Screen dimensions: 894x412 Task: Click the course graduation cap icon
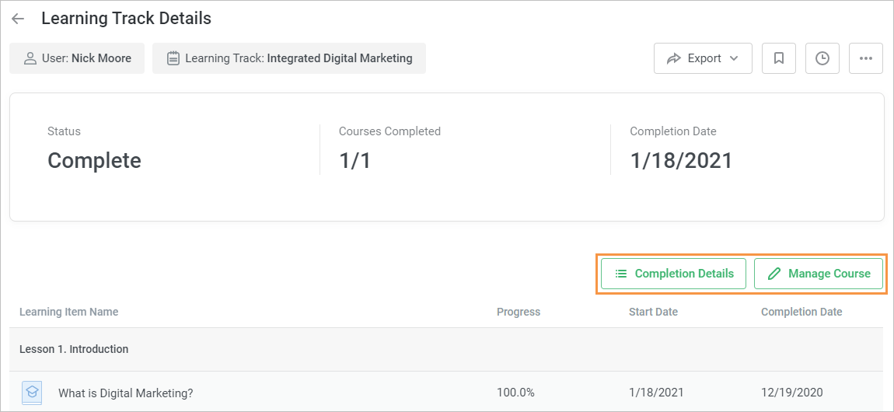coord(31,392)
